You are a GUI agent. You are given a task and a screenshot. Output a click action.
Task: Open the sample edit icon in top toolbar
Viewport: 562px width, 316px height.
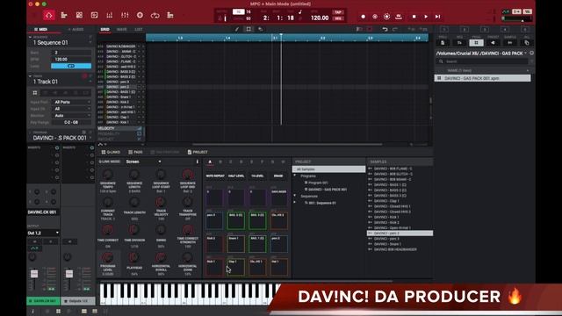(94, 16)
